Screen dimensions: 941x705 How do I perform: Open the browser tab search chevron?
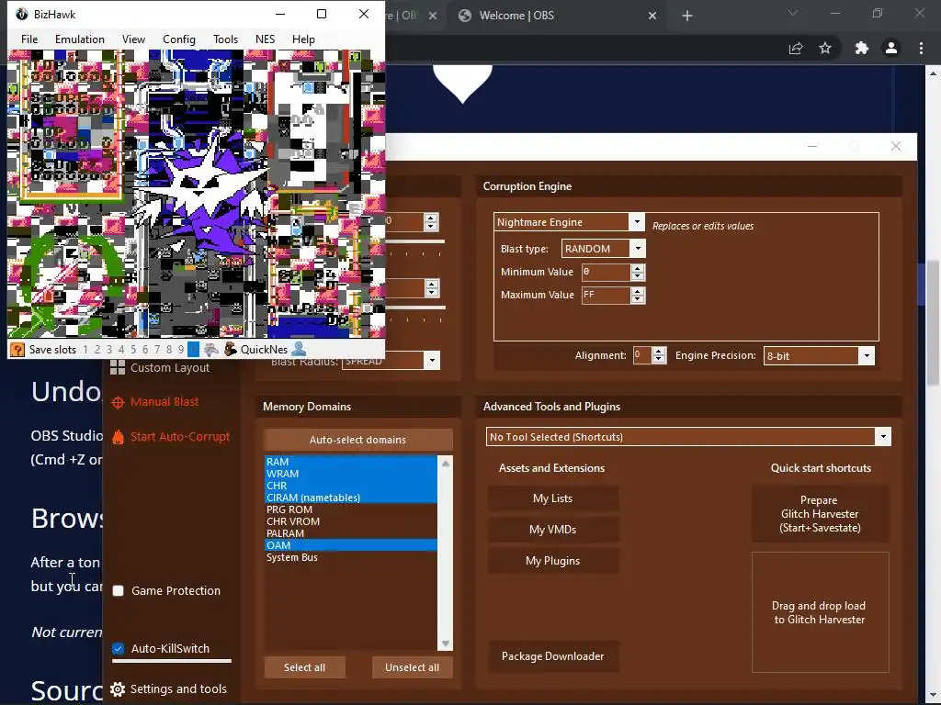793,13
